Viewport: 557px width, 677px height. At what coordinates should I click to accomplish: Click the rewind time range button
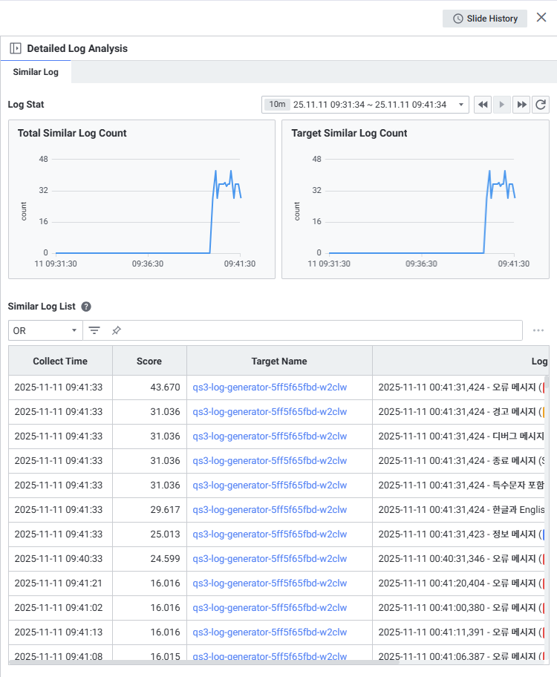click(483, 105)
